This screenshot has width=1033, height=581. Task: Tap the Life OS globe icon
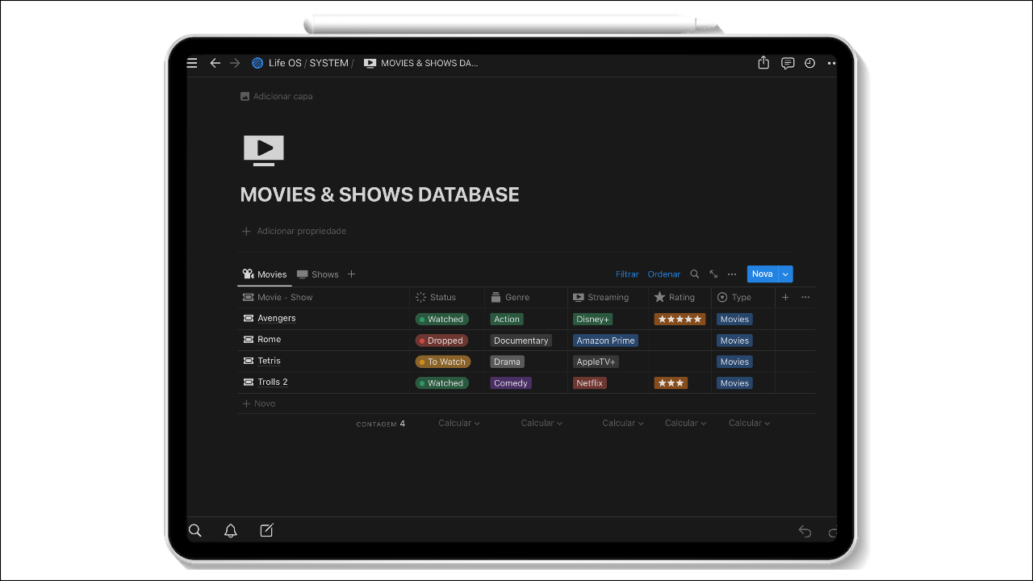(x=257, y=63)
